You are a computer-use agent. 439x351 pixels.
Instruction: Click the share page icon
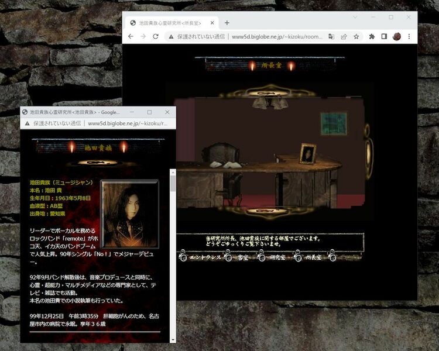click(344, 36)
